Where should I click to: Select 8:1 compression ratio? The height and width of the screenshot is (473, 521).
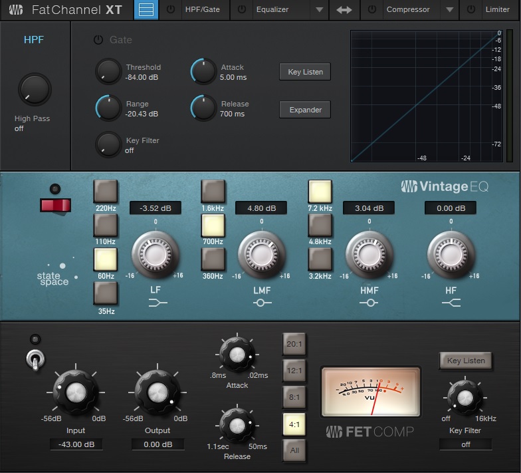click(x=294, y=397)
